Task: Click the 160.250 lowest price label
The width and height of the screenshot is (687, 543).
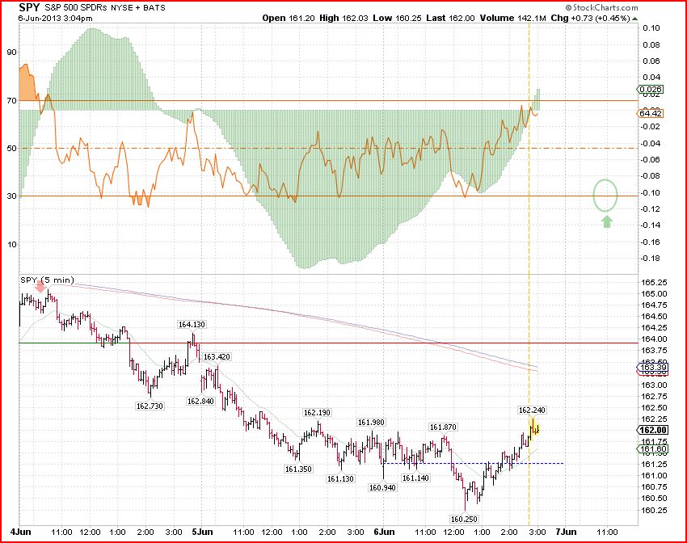Action: (x=464, y=519)
